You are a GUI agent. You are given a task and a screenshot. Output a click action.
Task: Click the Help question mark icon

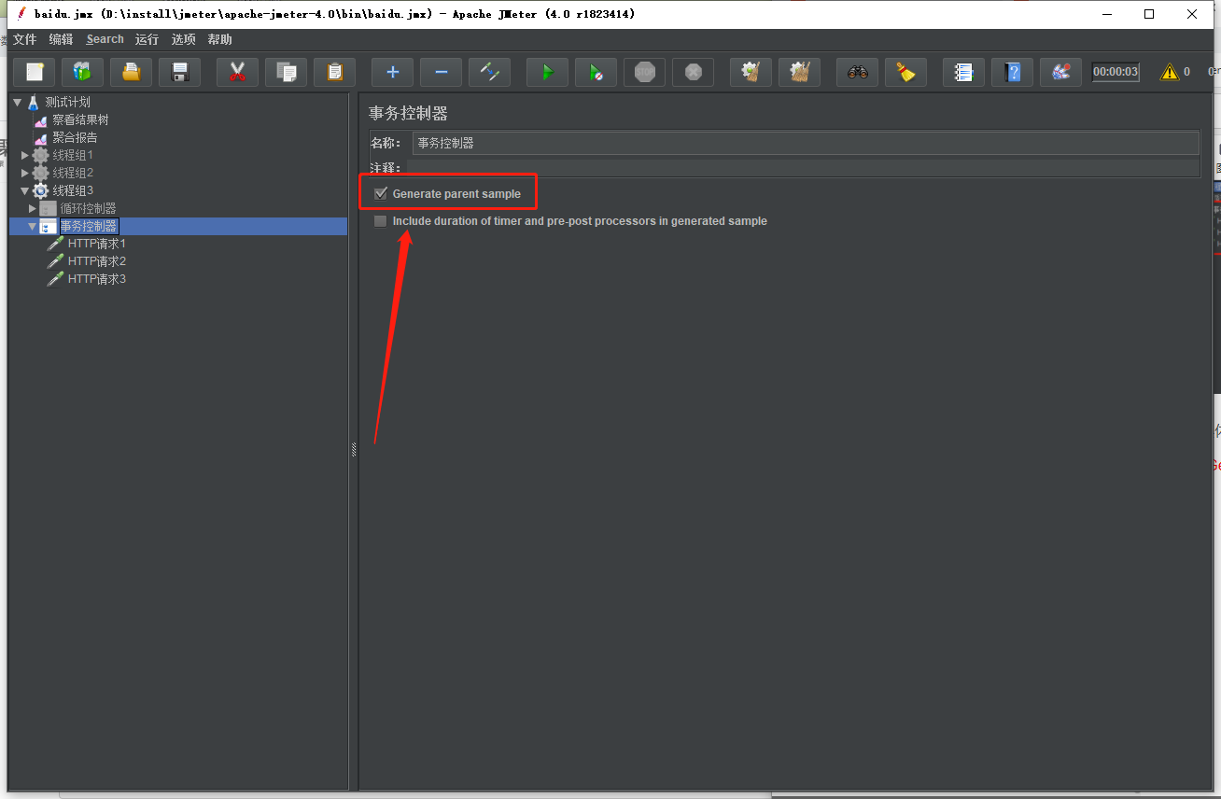click(x=1013, y=72)
